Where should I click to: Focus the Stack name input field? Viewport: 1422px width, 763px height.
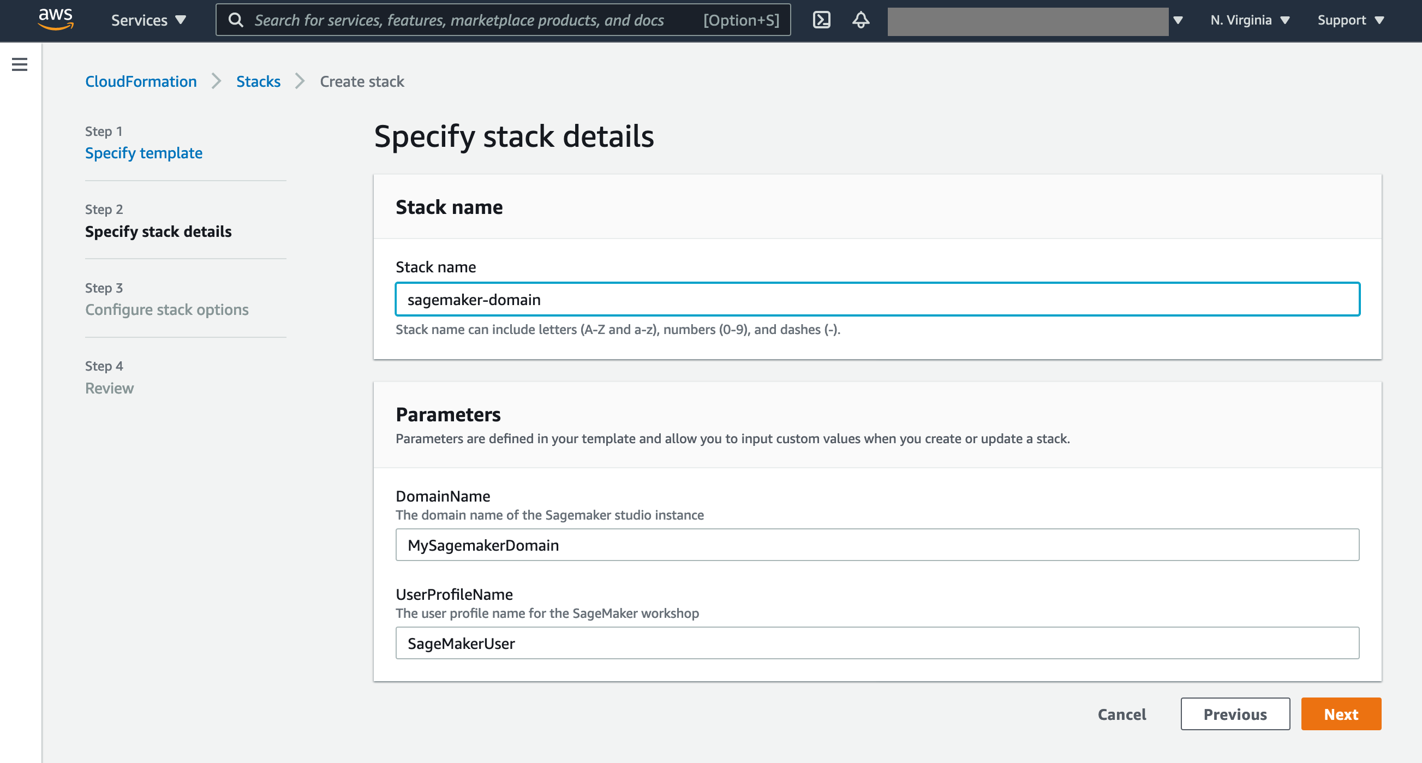coord(876,299)
